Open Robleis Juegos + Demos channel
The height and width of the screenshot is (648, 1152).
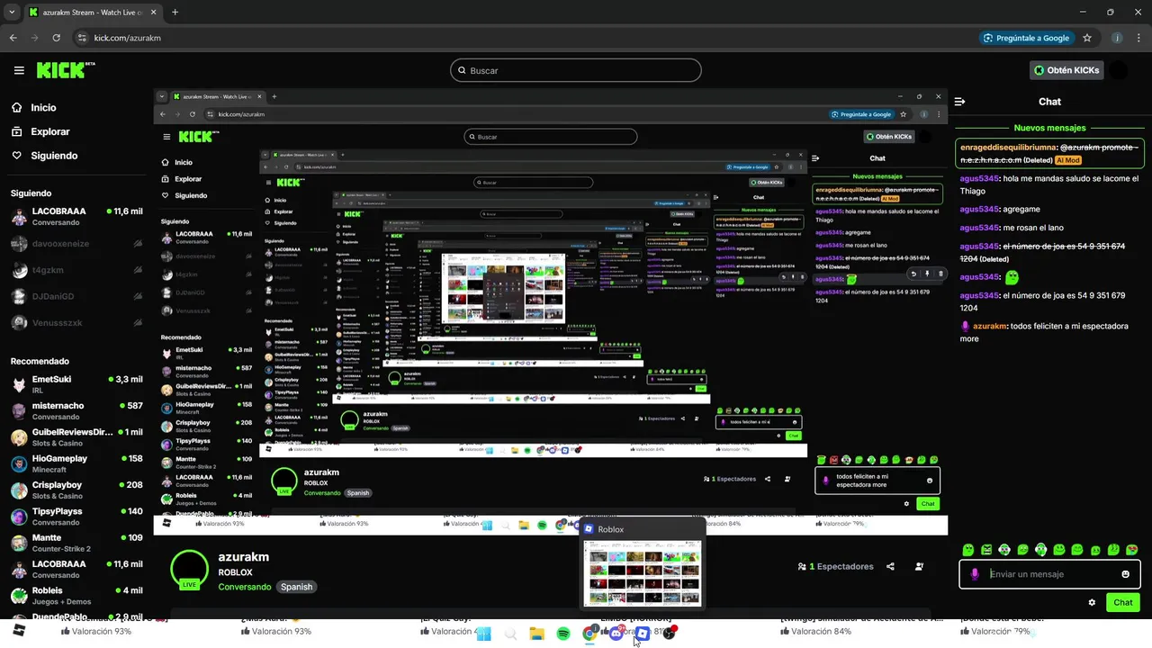point(76,596)
